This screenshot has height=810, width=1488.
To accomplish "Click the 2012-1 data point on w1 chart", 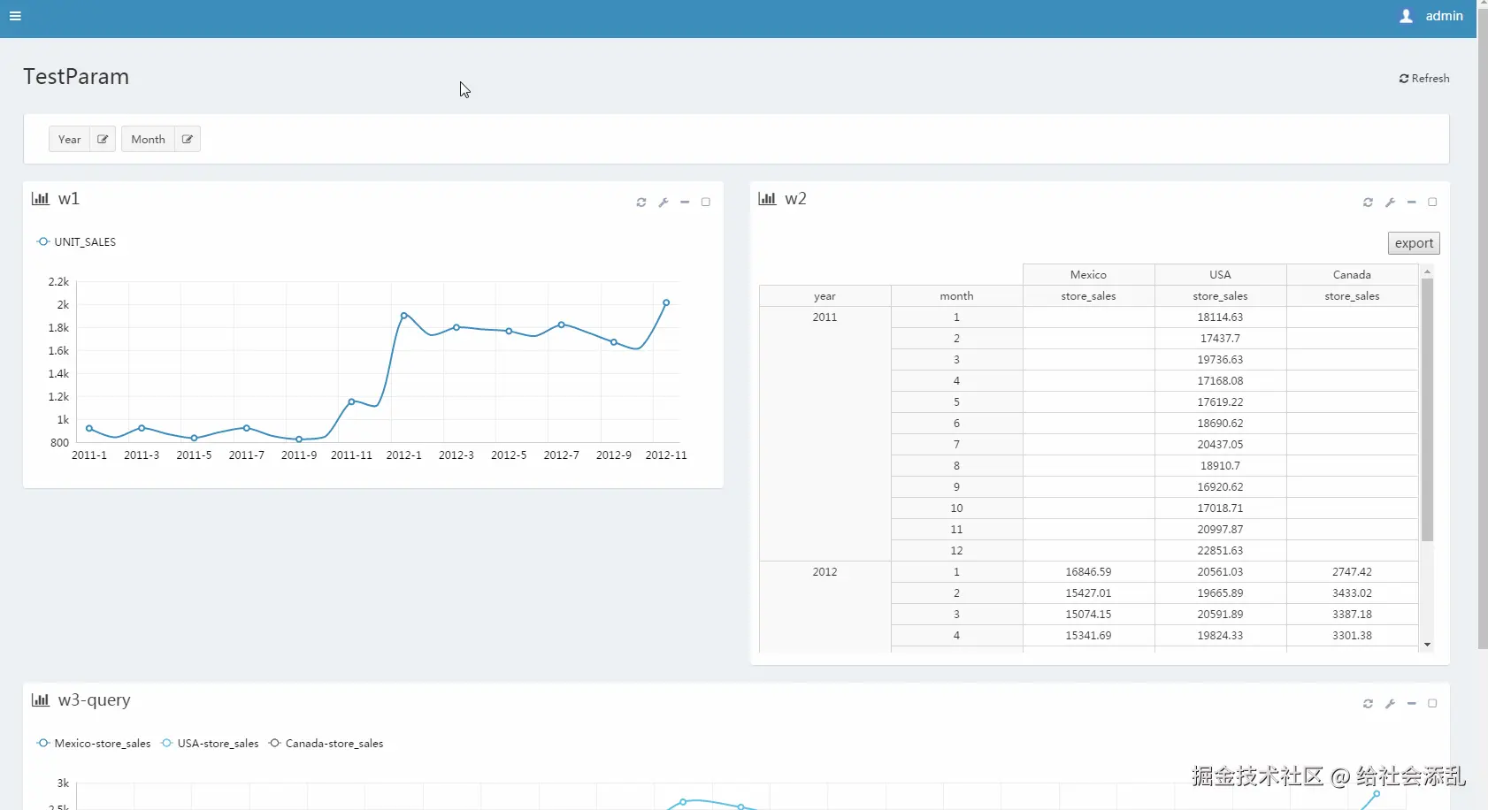I will (404, 316).
